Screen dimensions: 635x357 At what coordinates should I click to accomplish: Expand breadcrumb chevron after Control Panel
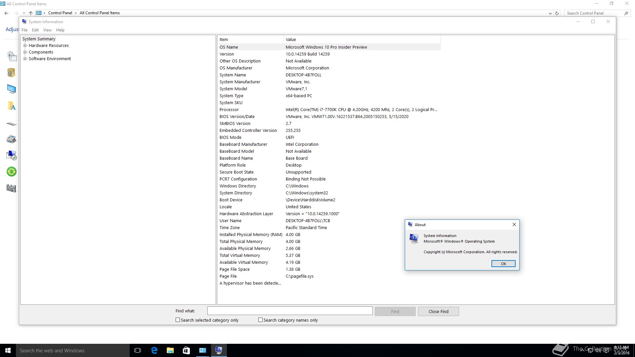click(x=76, y=13)
